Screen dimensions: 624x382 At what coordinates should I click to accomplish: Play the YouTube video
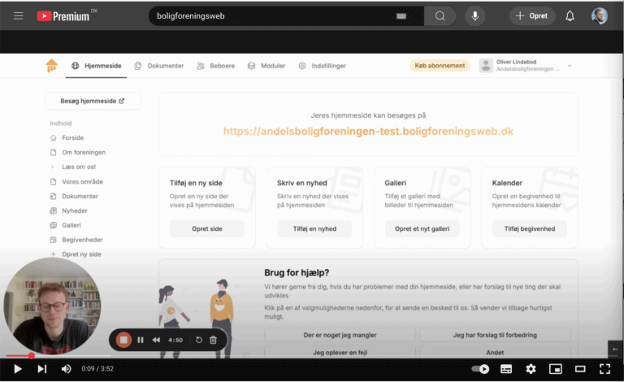(x=18, y=369)
